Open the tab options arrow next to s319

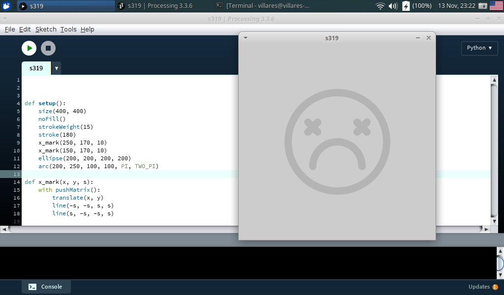click(57, 68)
